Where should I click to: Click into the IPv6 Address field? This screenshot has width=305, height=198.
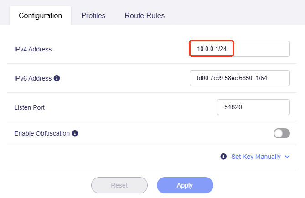[x=239, y=78]
